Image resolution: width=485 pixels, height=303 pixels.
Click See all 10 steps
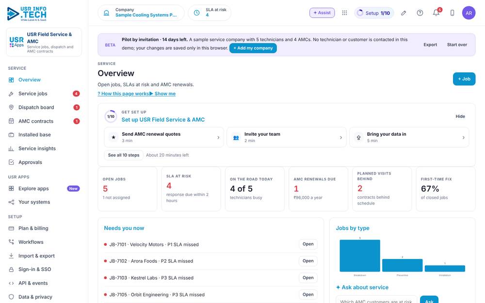124,155
